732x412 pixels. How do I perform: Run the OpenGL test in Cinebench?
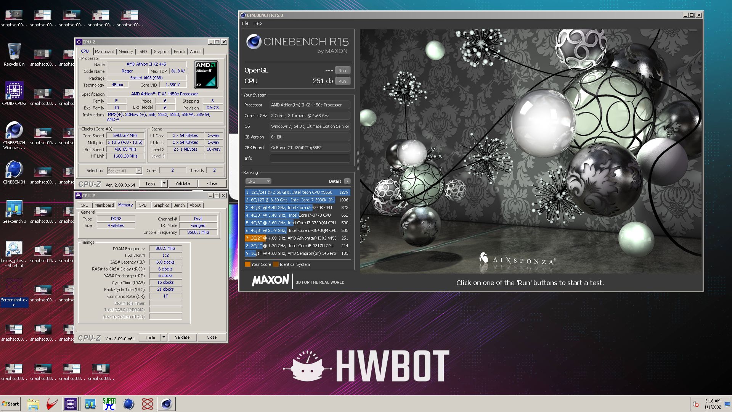[342, 71]
